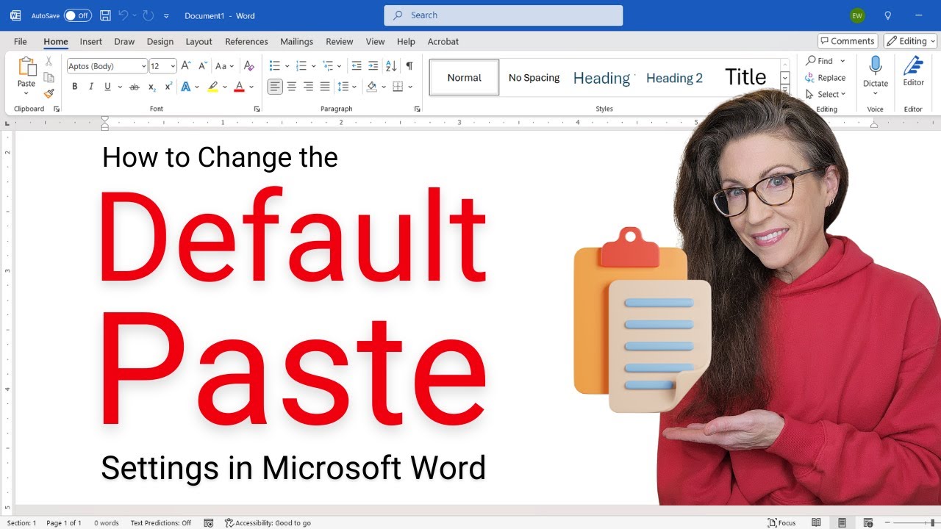941x529 pixels.
Task: Select Print Layout view in status bar
Action: 842,522
